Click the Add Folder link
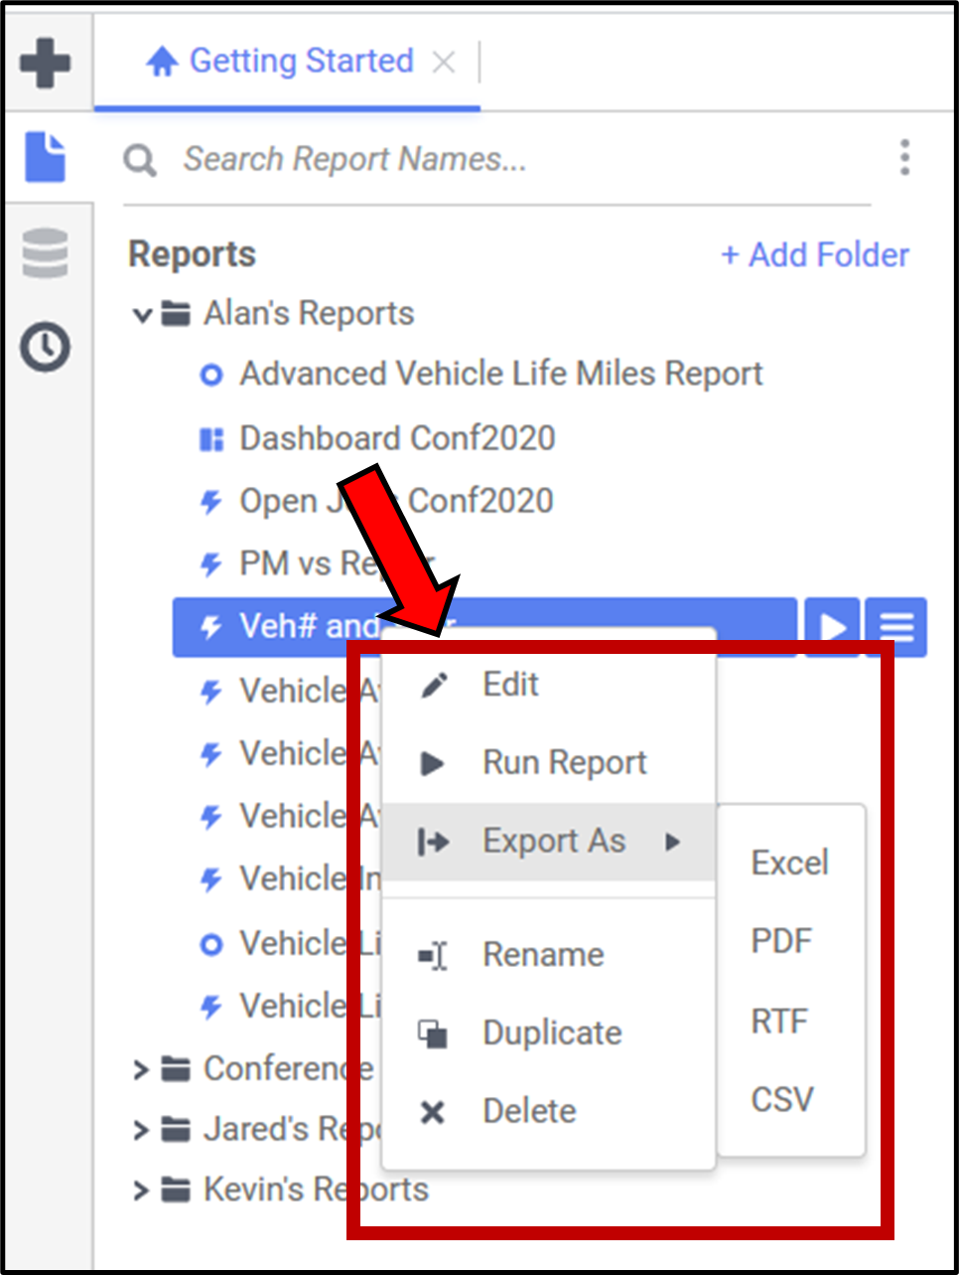959x1275 pixels. point(814,254)
